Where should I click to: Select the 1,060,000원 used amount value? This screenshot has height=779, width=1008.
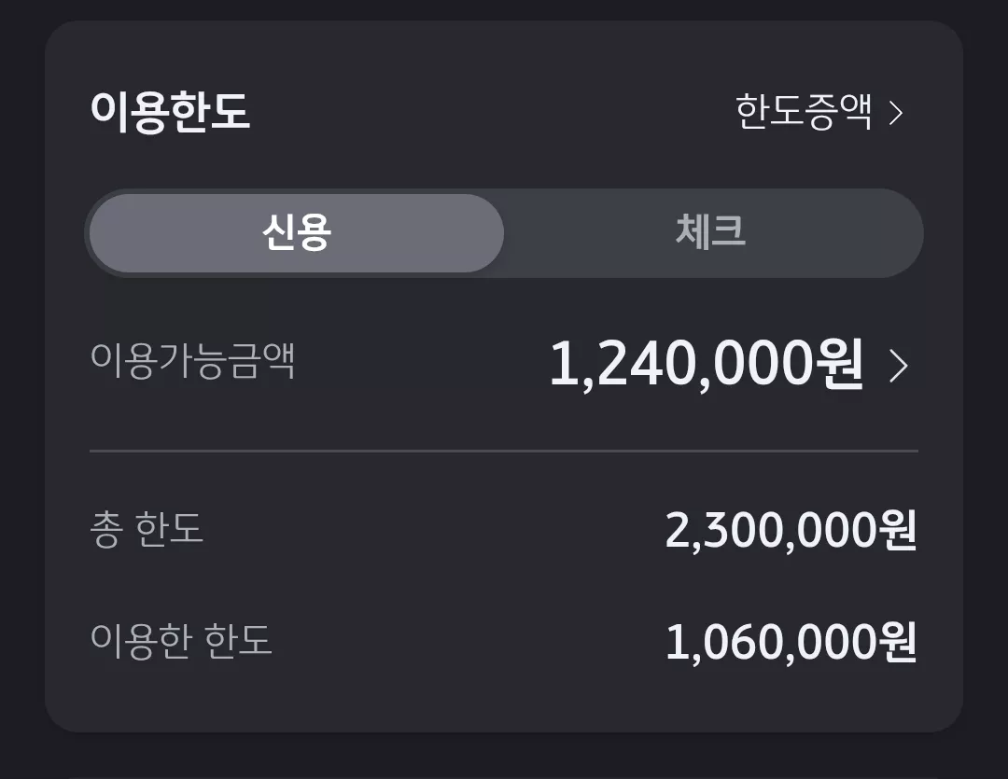(x=791, y=642)
